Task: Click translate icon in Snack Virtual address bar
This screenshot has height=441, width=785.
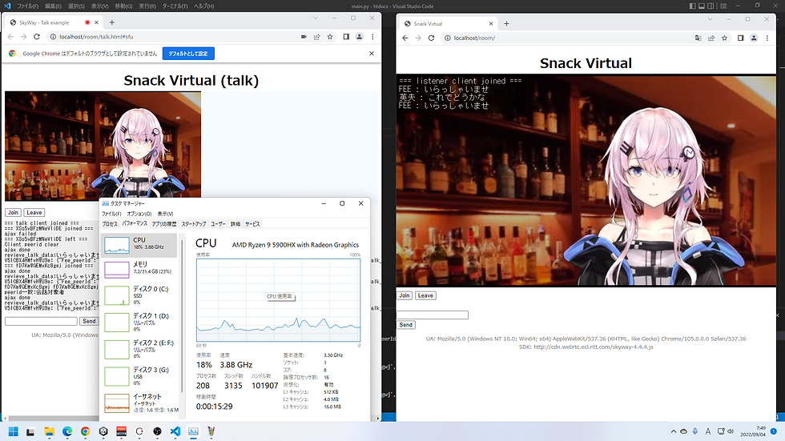Action: tap(698, 38)
